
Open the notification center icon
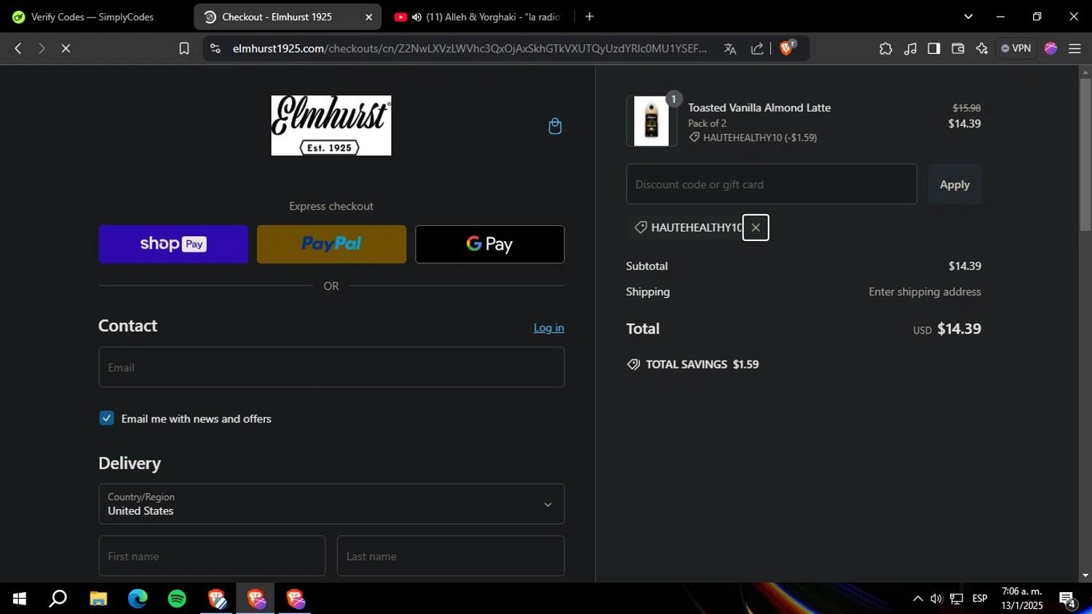point(1067,600)
